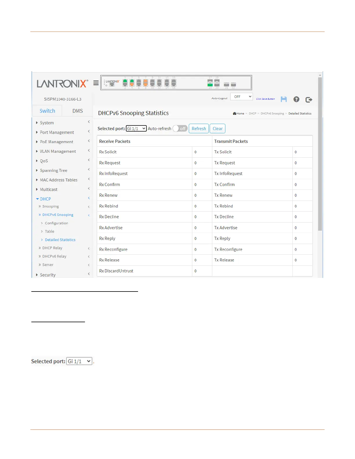
Task: Click port 3 on the switch panel
Action: tap(132, 82)
